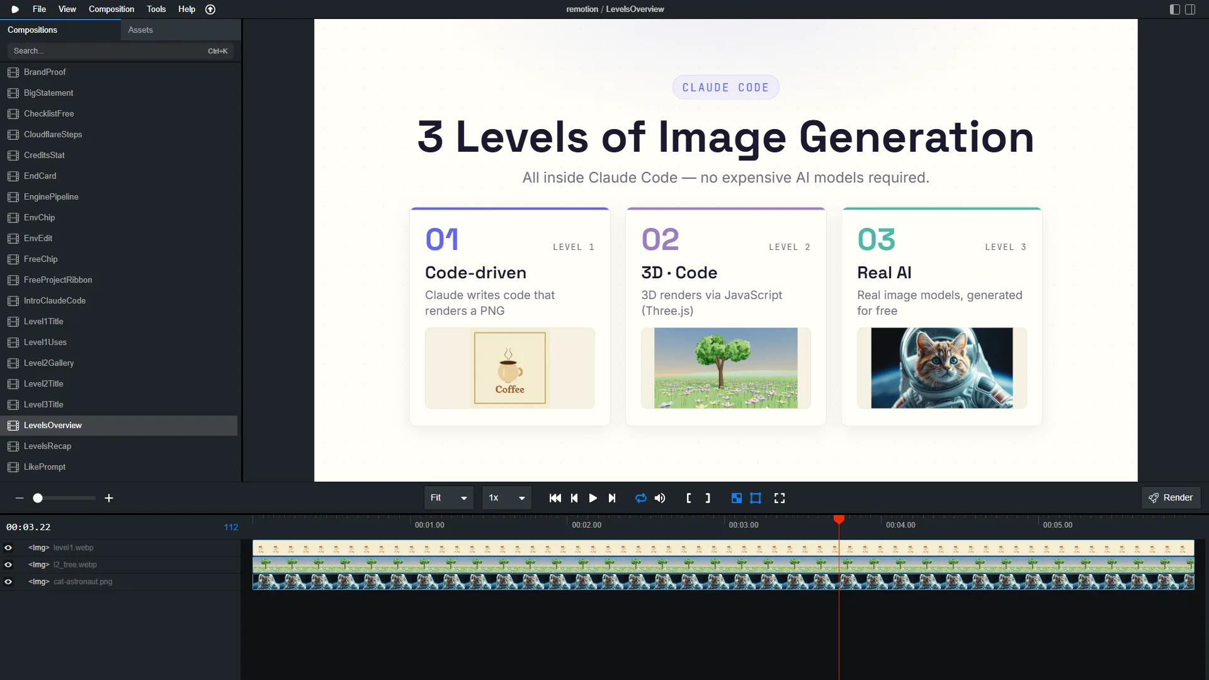Play the composition preview
Screen dimensions: 1209x680
(593, 498)
